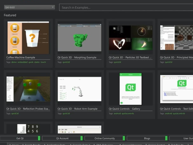Open the Blogs button
The height and width of the screenshot is (145, 193).
tap(147, 138)
